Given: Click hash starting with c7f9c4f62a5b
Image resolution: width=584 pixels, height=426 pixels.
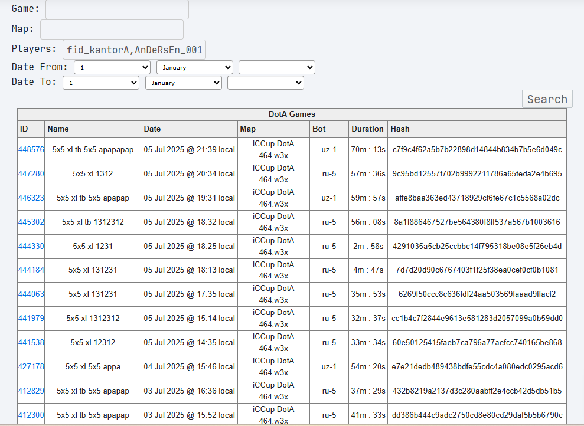Looking at the screenshot, I should pos(477,149).
